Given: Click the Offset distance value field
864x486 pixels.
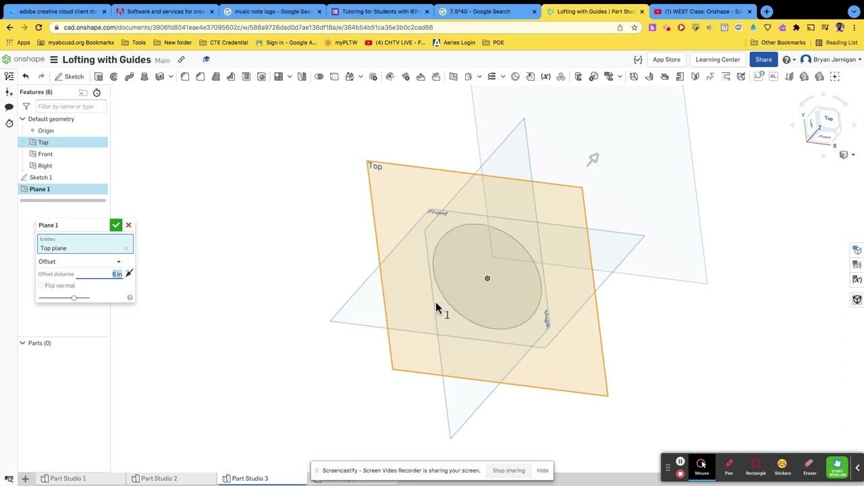Looking at the screenshot, I should (99, 273).
